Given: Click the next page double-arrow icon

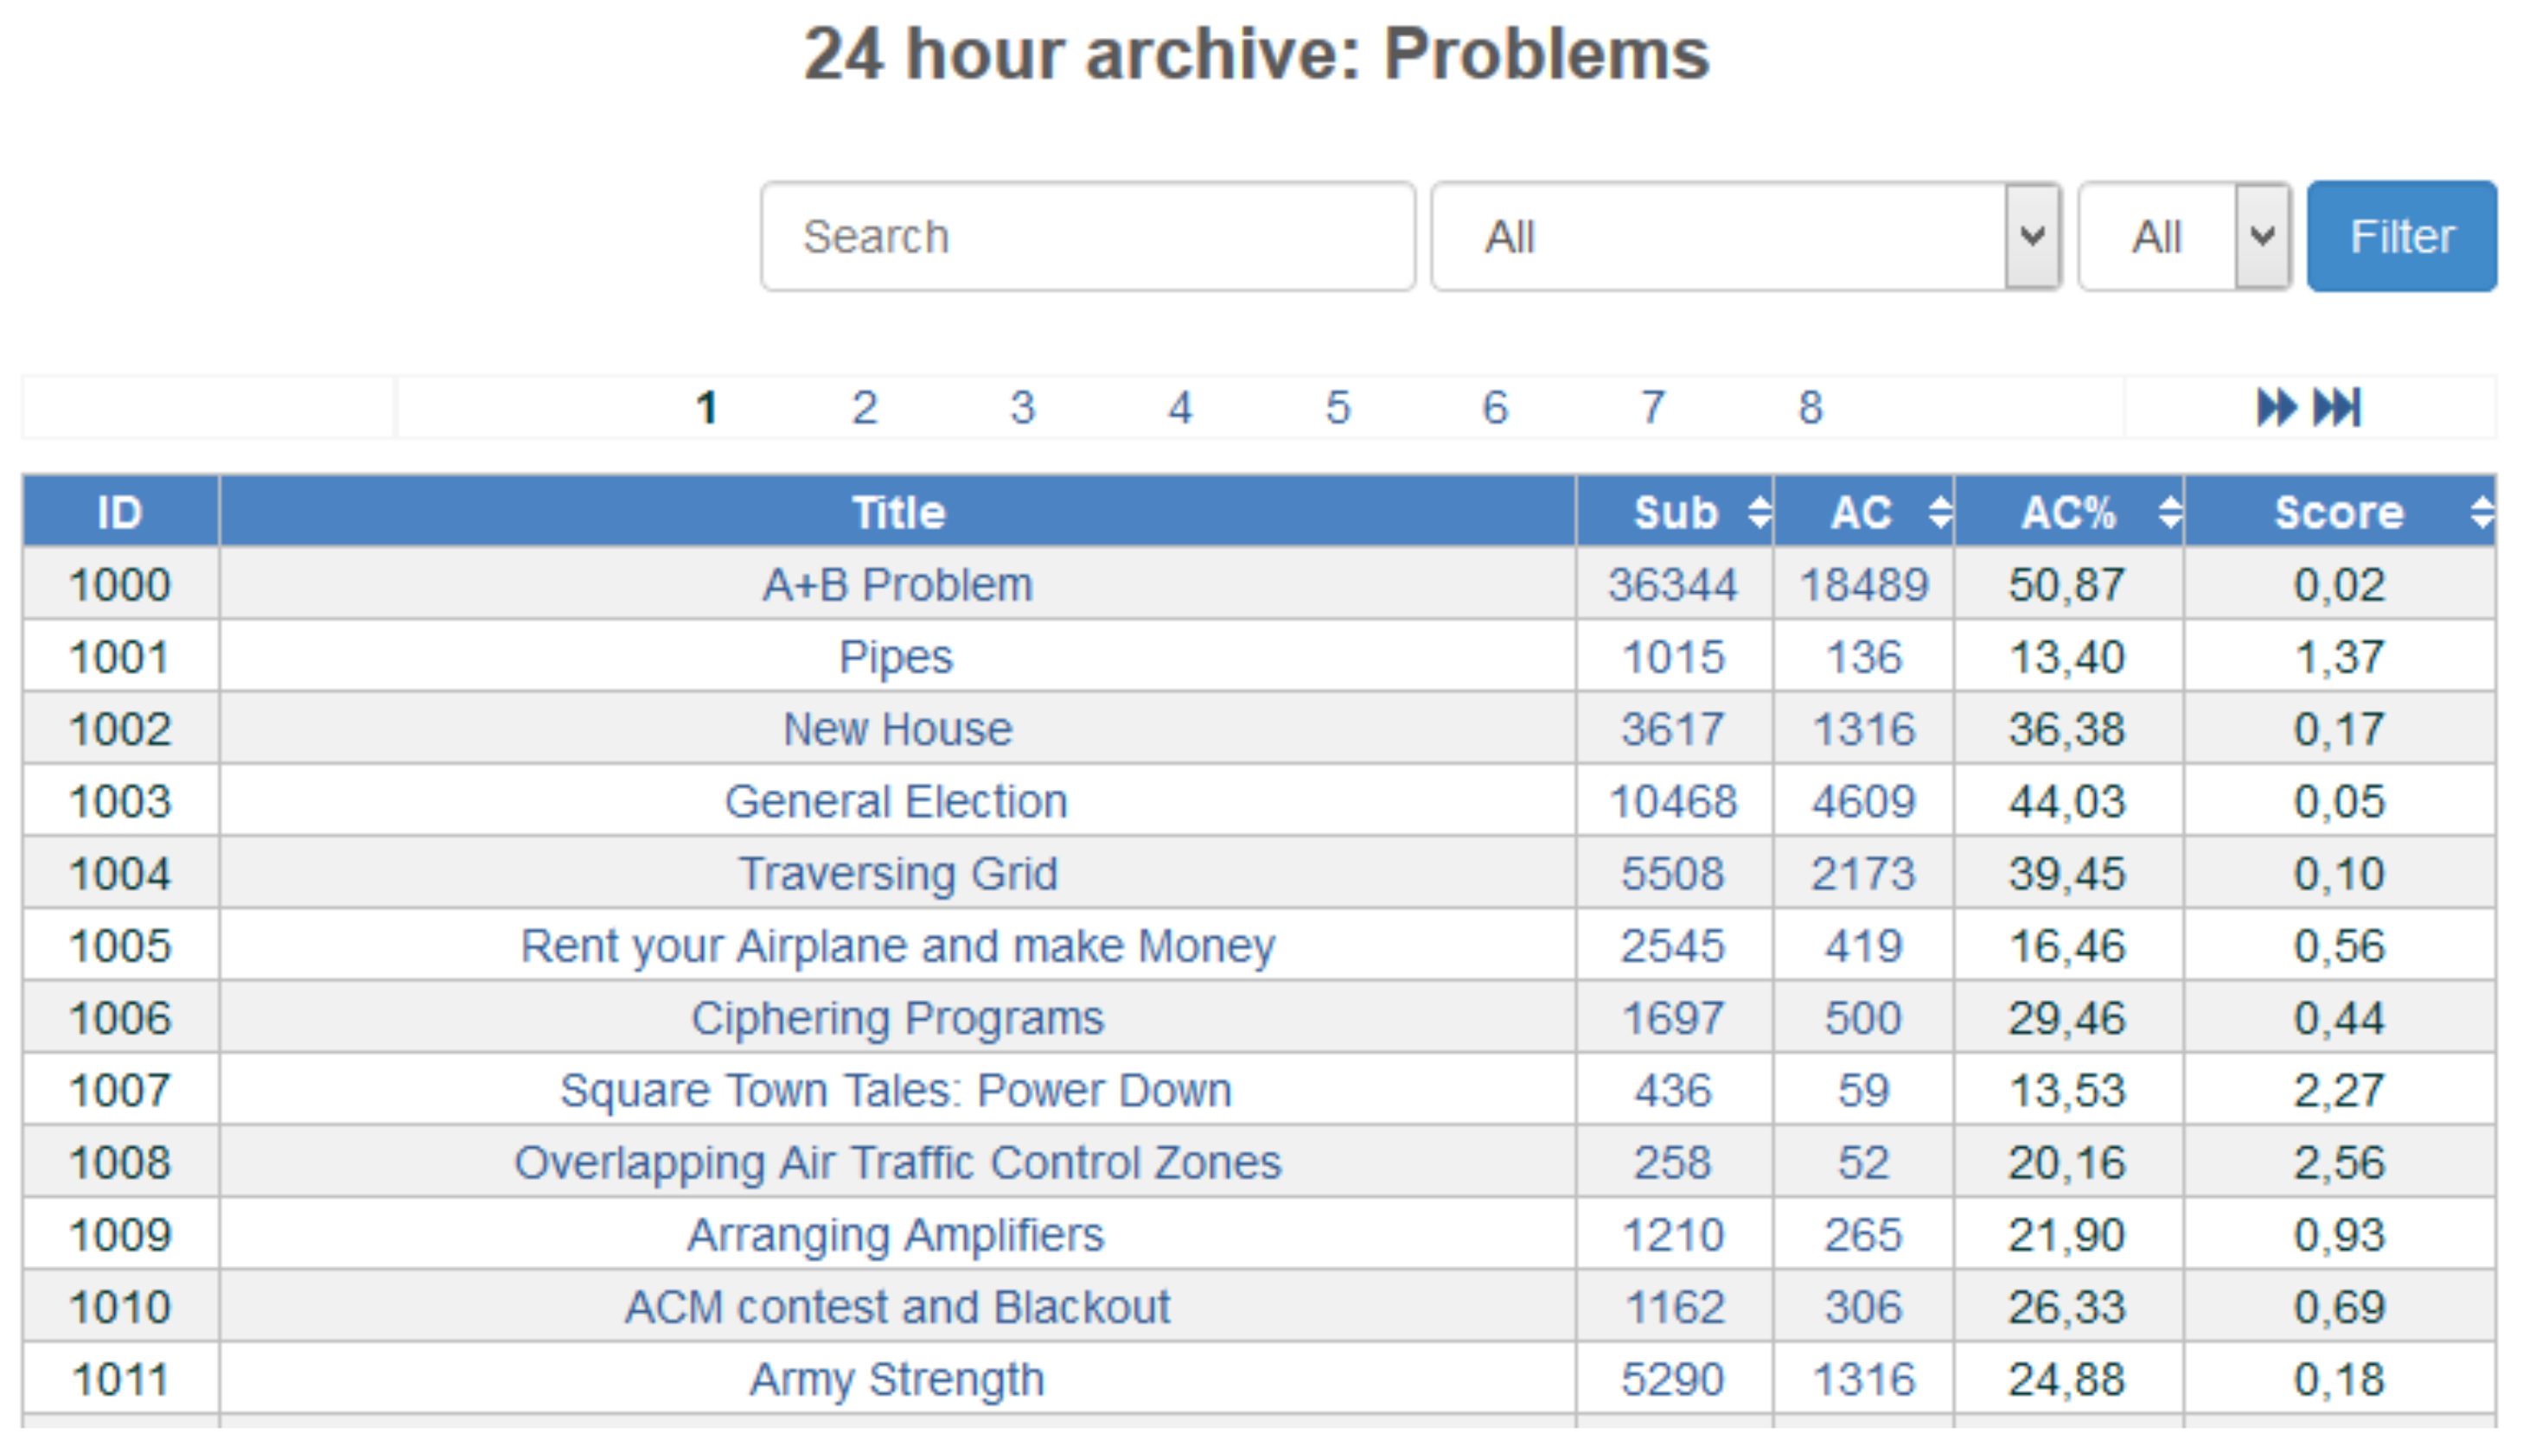Looking at the screenshot, I should click(2276, 408).
